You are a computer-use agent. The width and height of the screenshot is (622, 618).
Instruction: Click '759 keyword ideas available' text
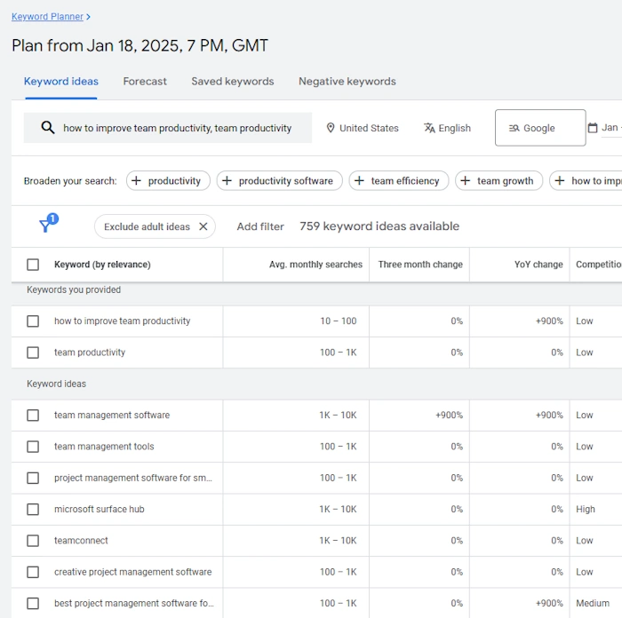pyautogui.click(x=379, y=226)
